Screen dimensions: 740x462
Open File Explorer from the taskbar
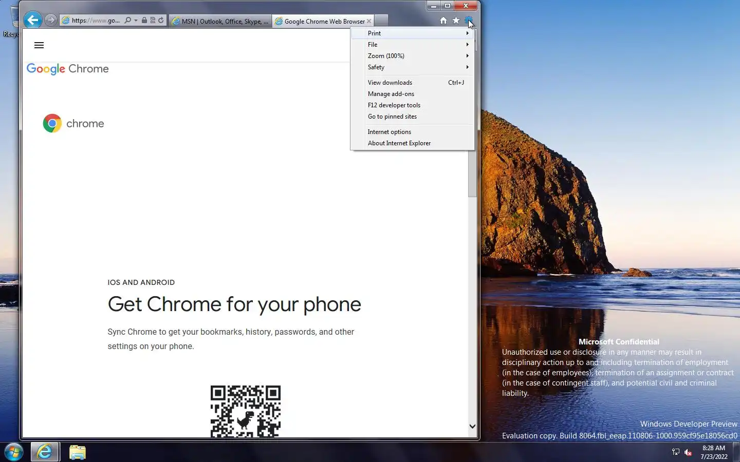(78, 452)
